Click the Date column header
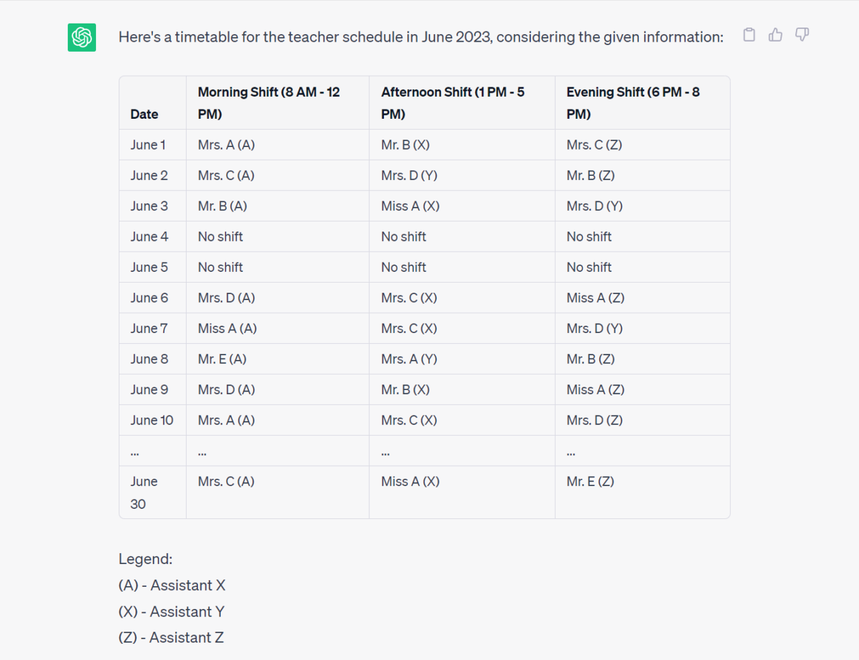The height and width of the screenshot is (660, 859). tap(144, 114)
